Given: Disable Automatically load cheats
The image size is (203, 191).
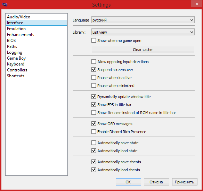Looking at the screenshot, I should tap(94, 170).
